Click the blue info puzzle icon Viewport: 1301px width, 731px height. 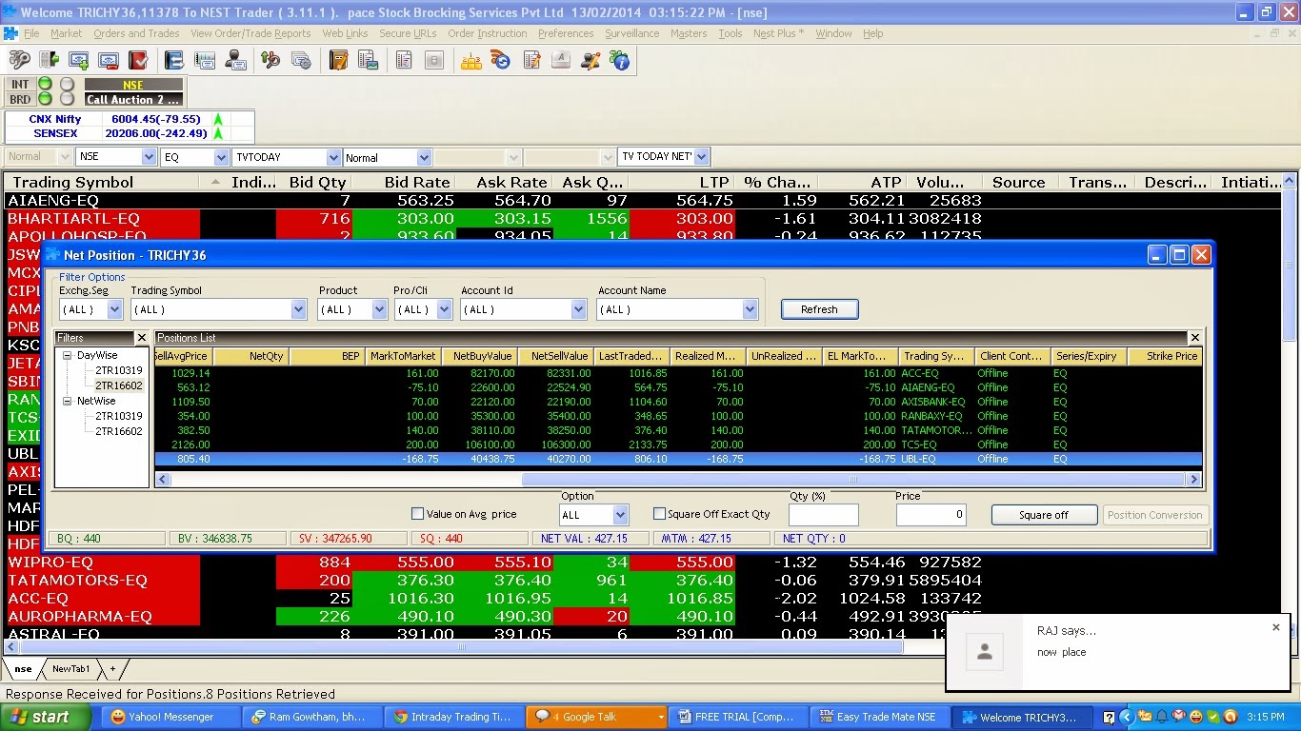pos(620,60)
